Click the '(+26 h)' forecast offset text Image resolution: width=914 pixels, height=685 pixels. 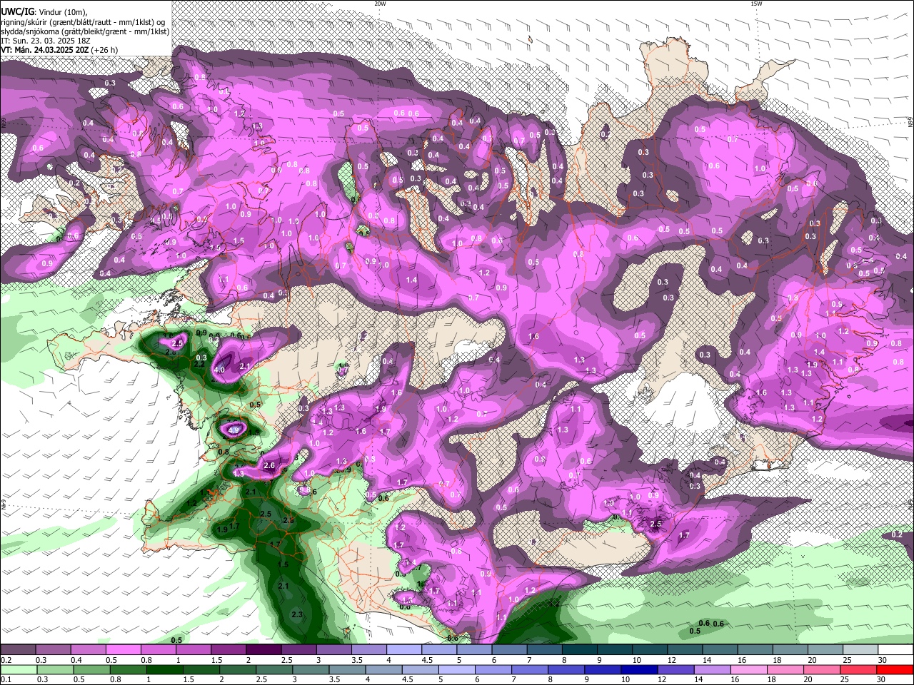click(105, 50)
